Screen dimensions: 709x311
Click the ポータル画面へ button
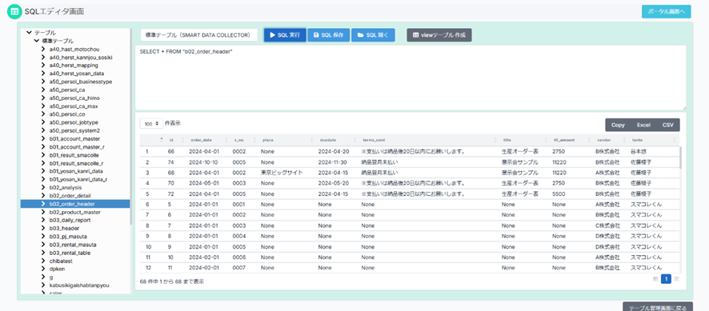tap(666, 11)
